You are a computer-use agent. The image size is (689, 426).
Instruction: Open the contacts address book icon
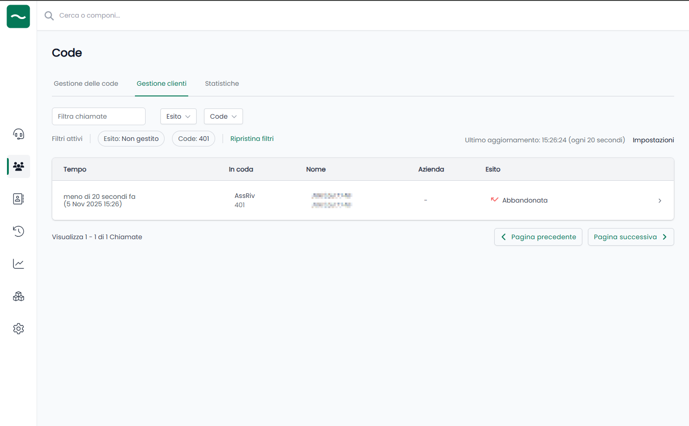tap(19, 199)
